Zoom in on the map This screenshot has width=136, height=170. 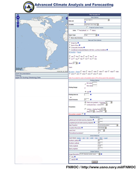(18, 22)
